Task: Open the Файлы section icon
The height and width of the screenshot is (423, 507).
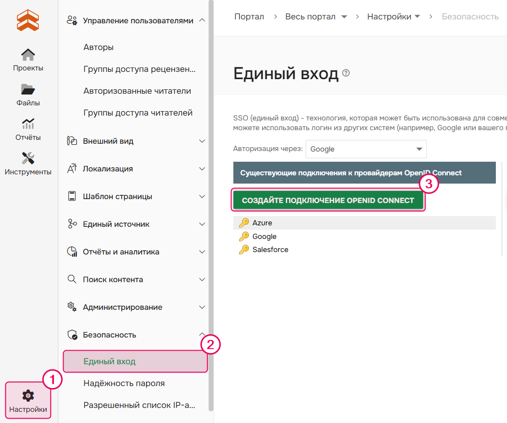Action: pos(28,89)
